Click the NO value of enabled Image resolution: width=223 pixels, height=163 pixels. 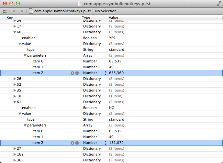112,108
